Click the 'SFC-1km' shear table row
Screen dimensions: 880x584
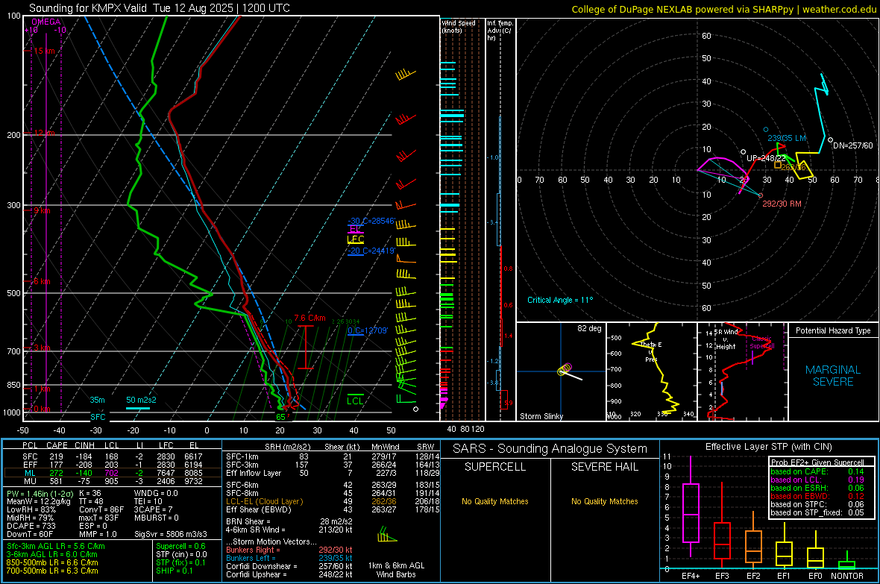click(x=333, y=456)
